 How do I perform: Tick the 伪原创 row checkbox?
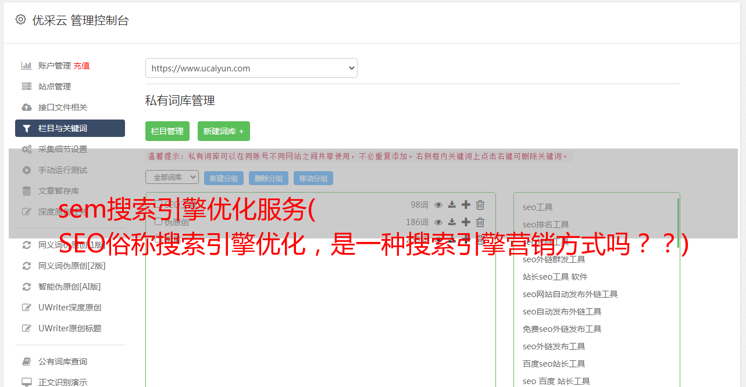(158, 222)
